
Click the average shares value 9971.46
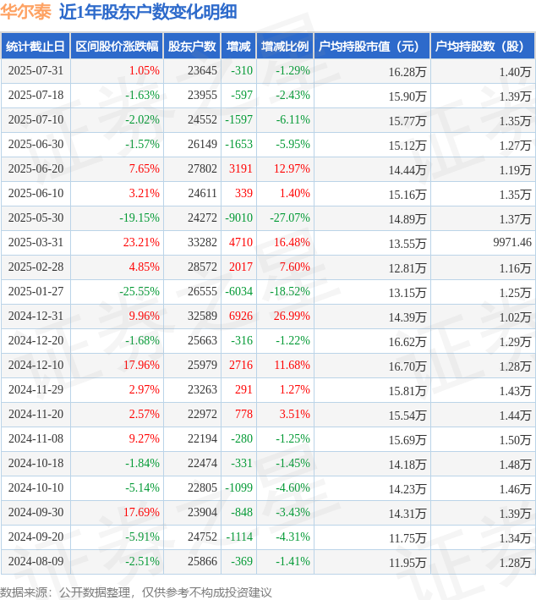tap(512, 242)
